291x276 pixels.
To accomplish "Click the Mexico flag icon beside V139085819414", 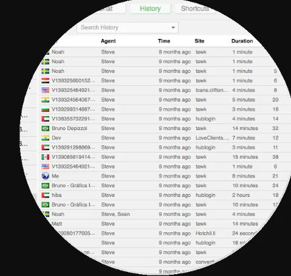I will (x=45, y=157).
